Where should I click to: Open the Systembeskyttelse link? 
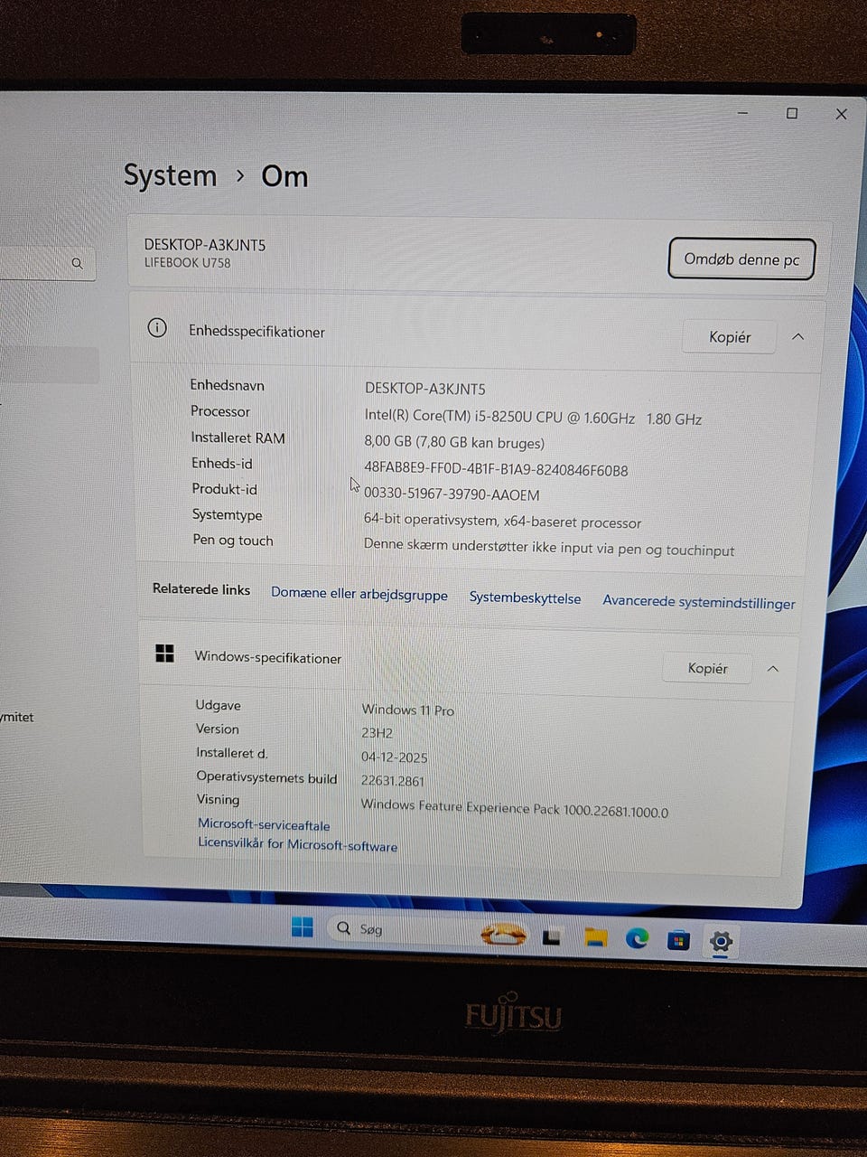click(x=525, y=598)
